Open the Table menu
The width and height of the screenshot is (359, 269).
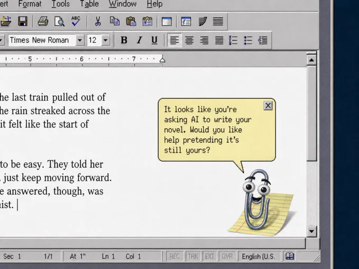89,4
